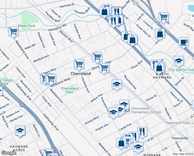Click the City Sports Club label
The height and width of the screenshot is (156, 194).
(x=181, y=70)
